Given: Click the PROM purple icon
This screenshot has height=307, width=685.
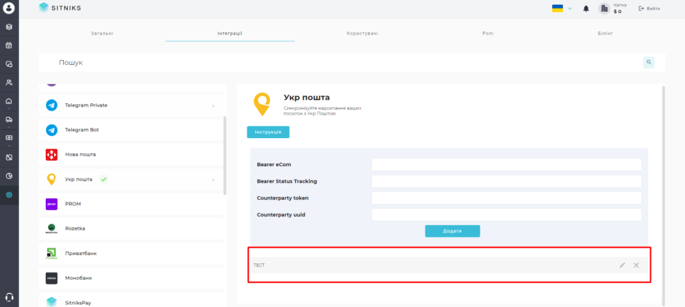Looking at the screenshot, I should [51, 204].
